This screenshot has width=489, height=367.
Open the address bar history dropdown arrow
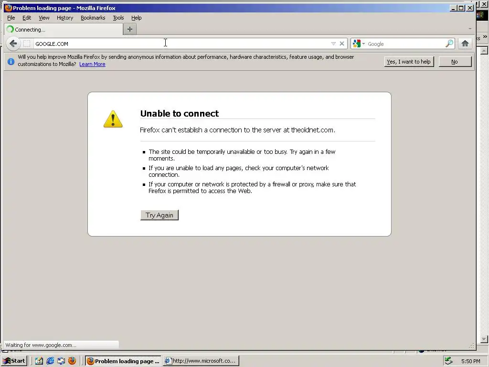(x=333, y=43)
